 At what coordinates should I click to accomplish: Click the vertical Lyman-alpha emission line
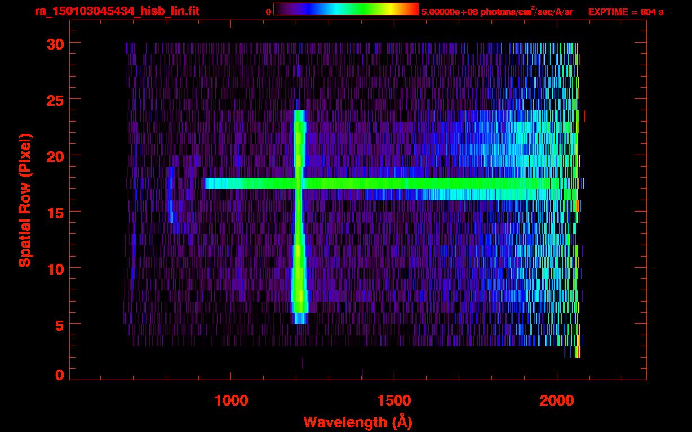pos(299,217)
